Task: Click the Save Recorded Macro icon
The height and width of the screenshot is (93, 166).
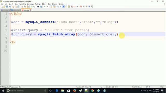Action: click(x=92, y=7)
